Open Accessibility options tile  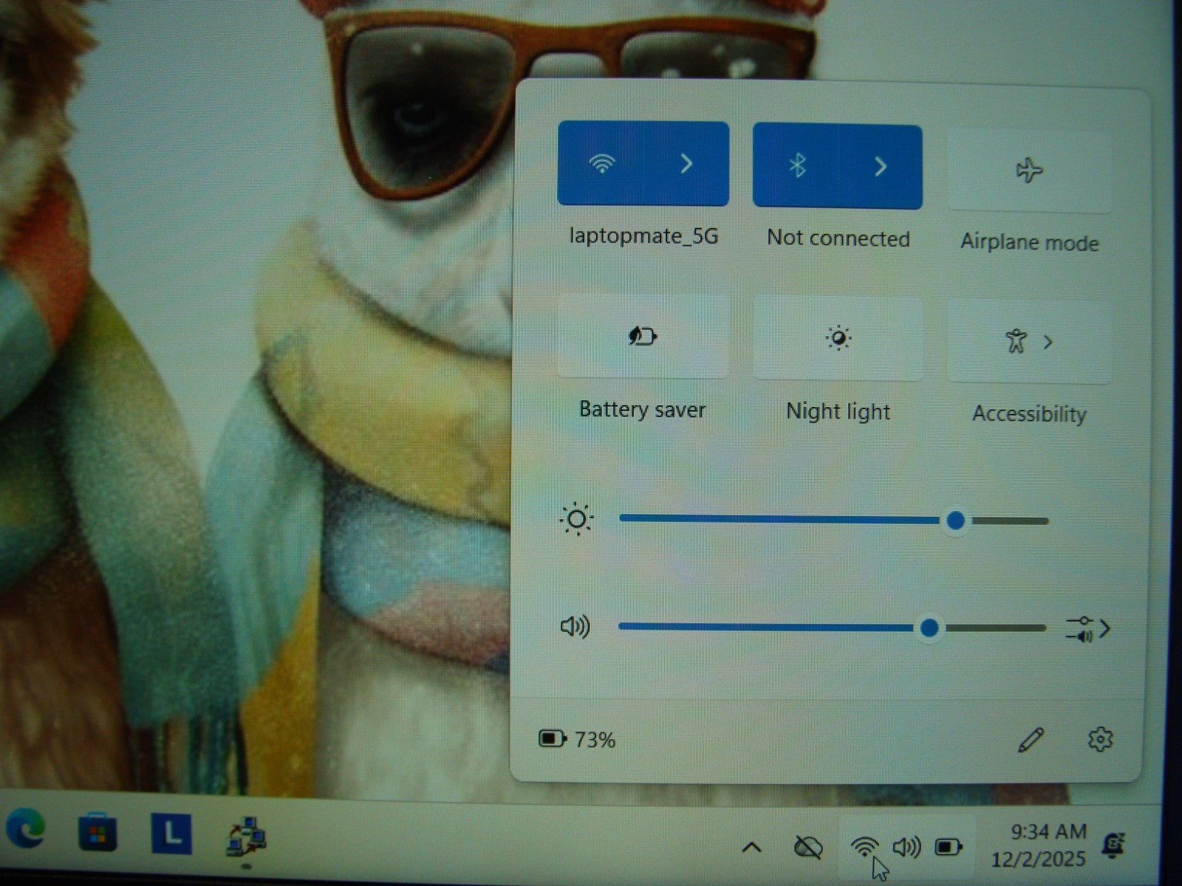[1028, 342]
